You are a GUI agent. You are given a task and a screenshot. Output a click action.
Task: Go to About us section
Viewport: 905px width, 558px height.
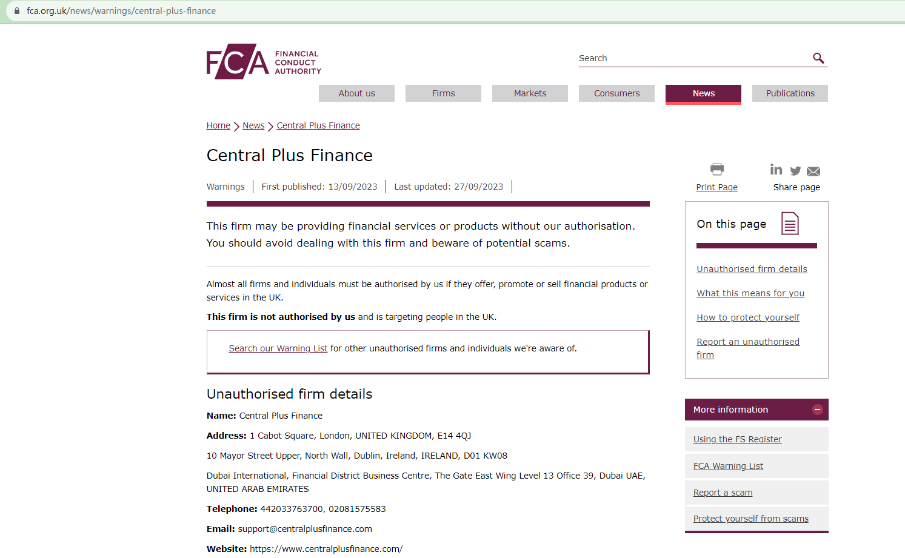[x=356, y=93]
